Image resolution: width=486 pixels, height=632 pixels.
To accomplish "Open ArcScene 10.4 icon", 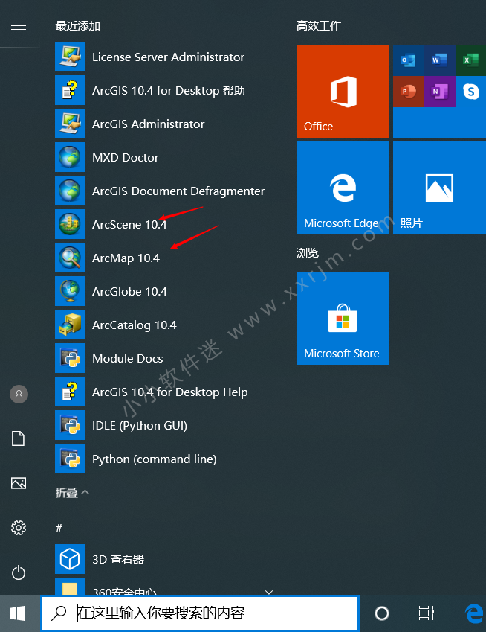I will (70, 224).
